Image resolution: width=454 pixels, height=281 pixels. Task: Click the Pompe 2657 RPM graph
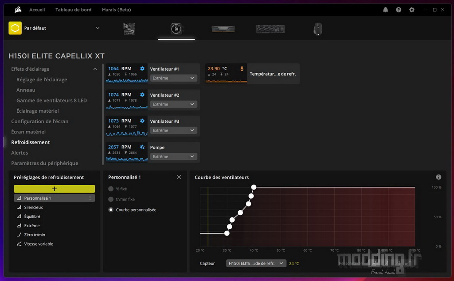[126, 152]
